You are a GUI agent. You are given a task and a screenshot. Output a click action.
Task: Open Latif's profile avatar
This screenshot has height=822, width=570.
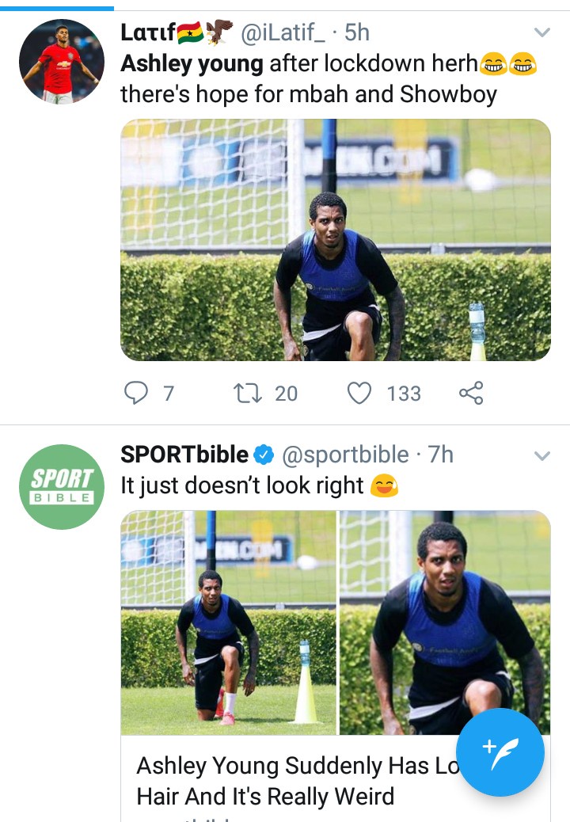62,61
